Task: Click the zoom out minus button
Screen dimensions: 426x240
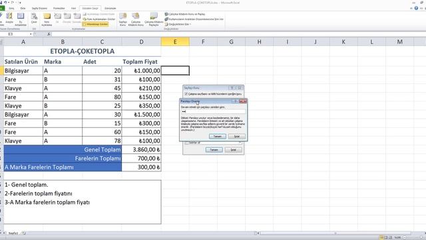Action: [x=404, y=237]
